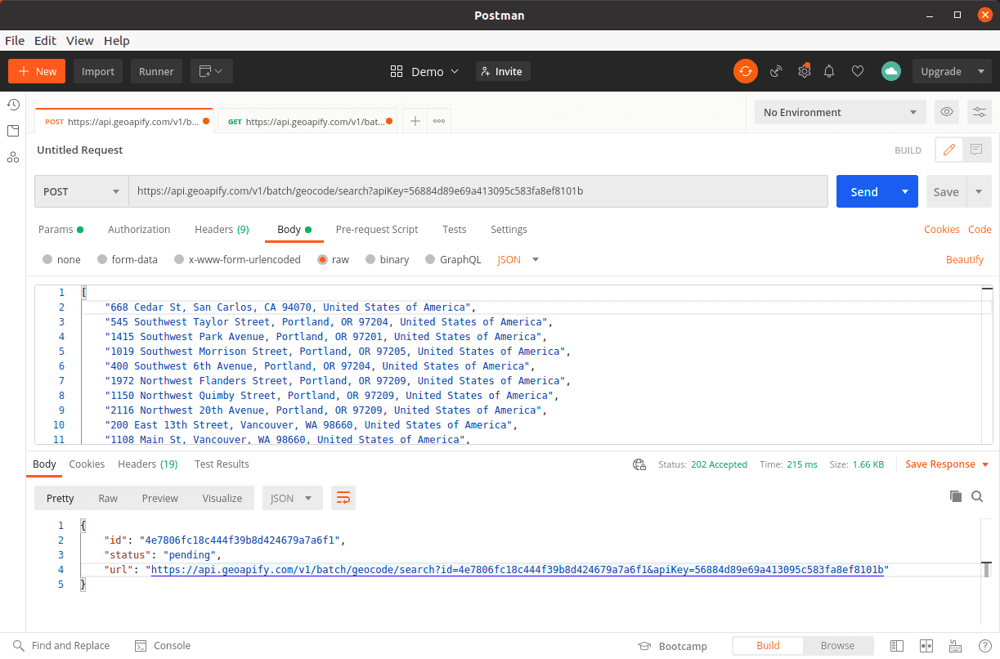Open Find and Replace
Screen dimensions: 1000x659
61,646
